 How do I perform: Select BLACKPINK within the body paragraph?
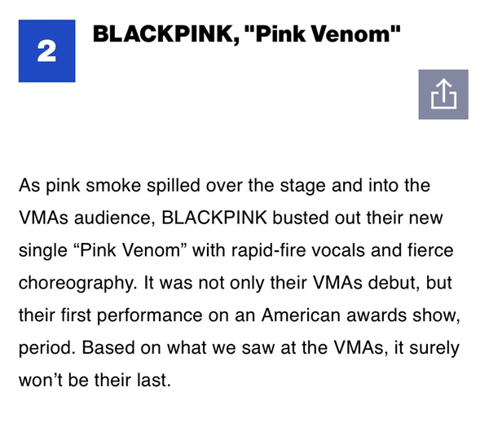[214, 218]
